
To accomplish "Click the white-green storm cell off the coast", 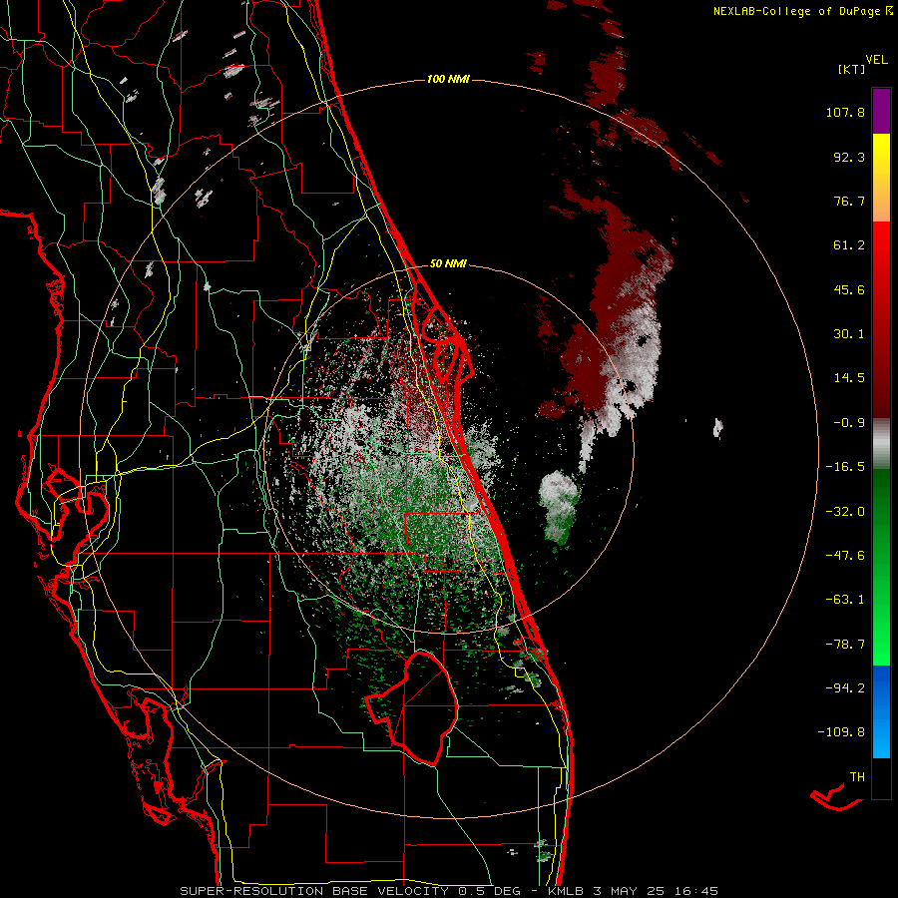I will tap(559, 507).
